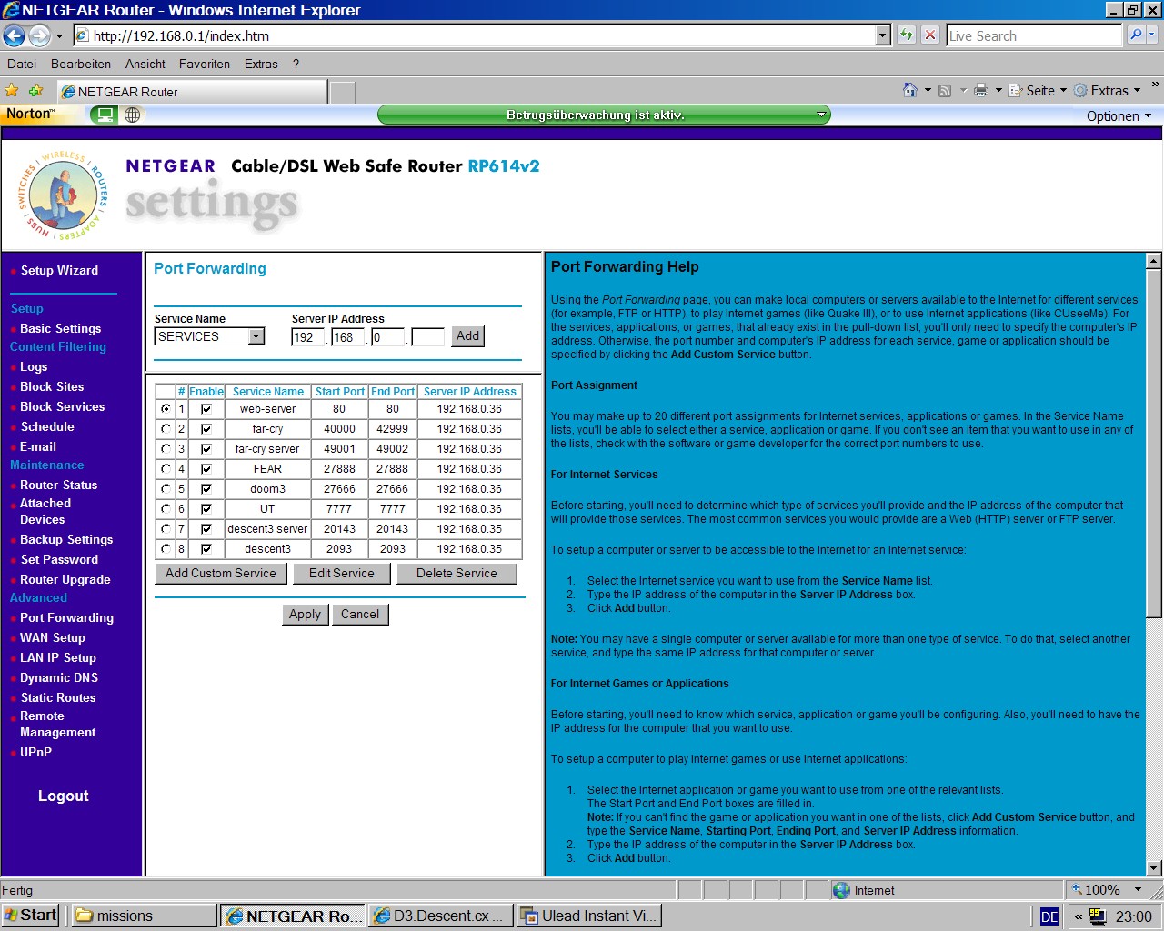The image size is (1164, 931).
Task: Click the Add Custom Service button
Action: (x=221, y=574)
